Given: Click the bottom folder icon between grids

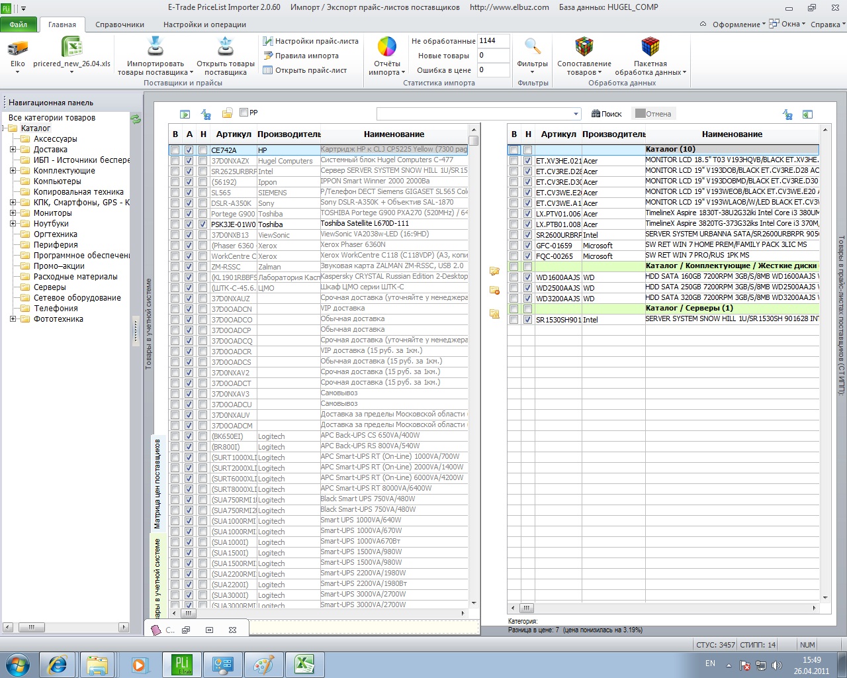Looking at the screenshot, I should click(x=494, y=314).
